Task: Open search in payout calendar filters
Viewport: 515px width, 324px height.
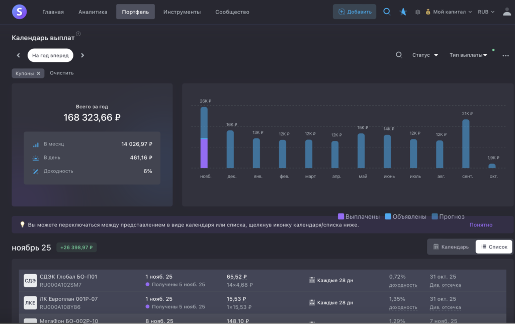Action: click(399, 55)
